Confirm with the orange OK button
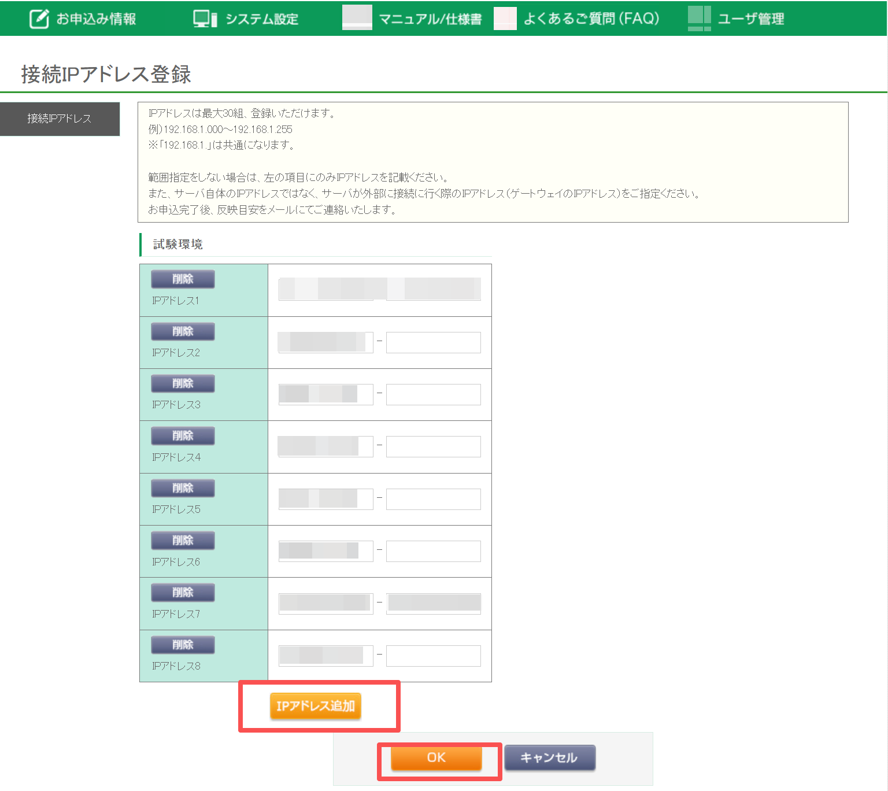888x791 pixels. click(x=436, y=757)
